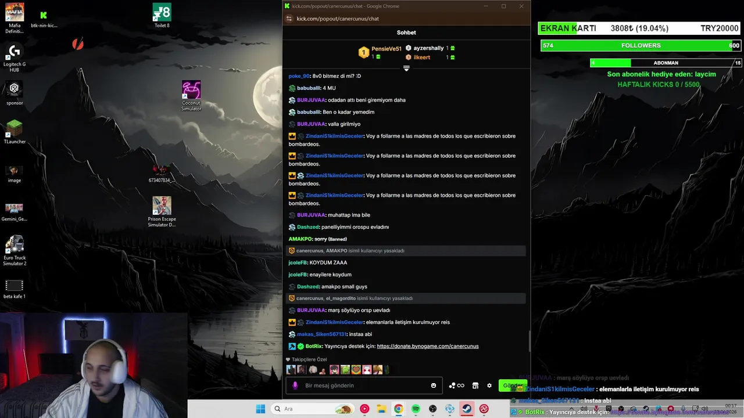
Task: Pick the white penguin emote
Action: pyautogui.click(x=367, y=370)
